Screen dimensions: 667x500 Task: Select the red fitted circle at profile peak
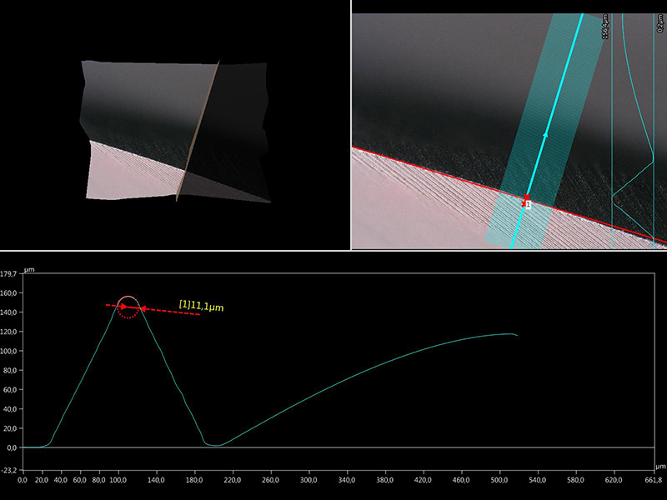point(128,307)
